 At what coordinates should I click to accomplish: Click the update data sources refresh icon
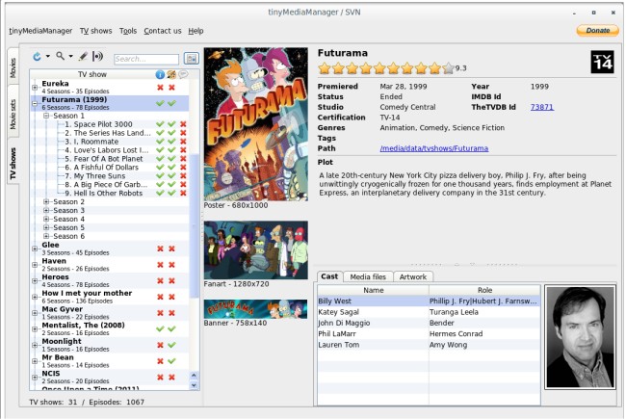pos(37,57)
